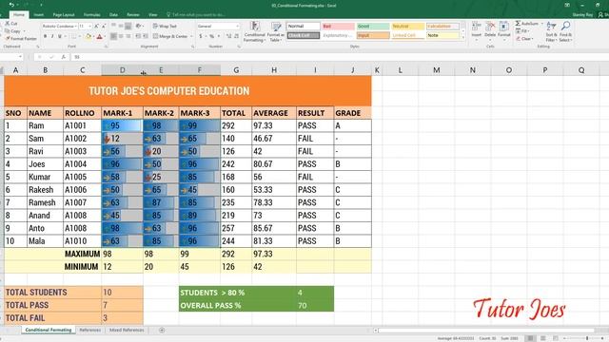Image resolution: width=609 pixels, height=342 pixels.
Task: Click the Copy icon
Action: click(8, 30)
